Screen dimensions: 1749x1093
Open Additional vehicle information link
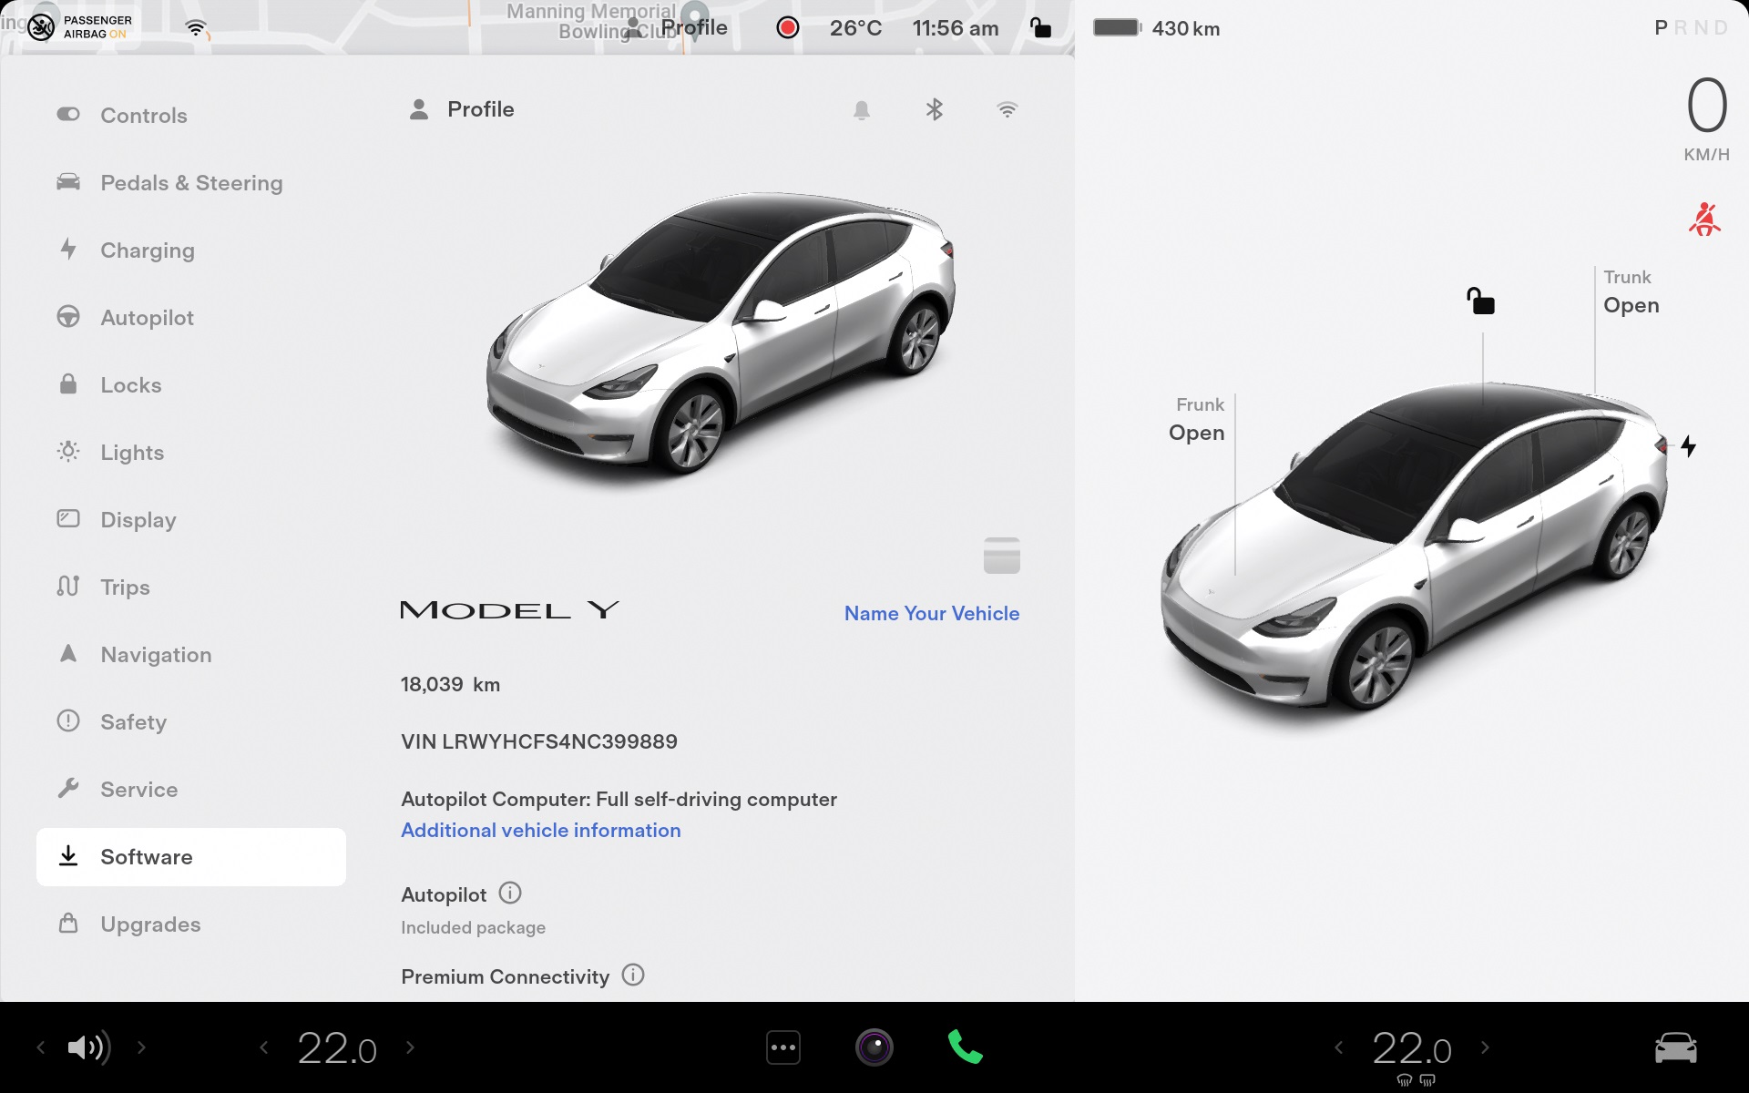[x=540, y=830]
